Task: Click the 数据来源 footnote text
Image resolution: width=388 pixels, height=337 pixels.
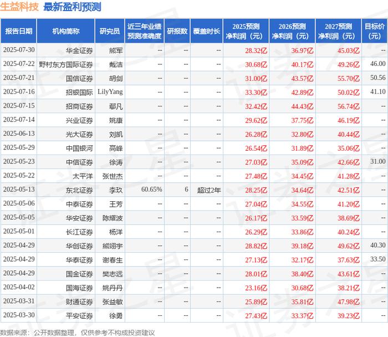Action: pos(78,333)
